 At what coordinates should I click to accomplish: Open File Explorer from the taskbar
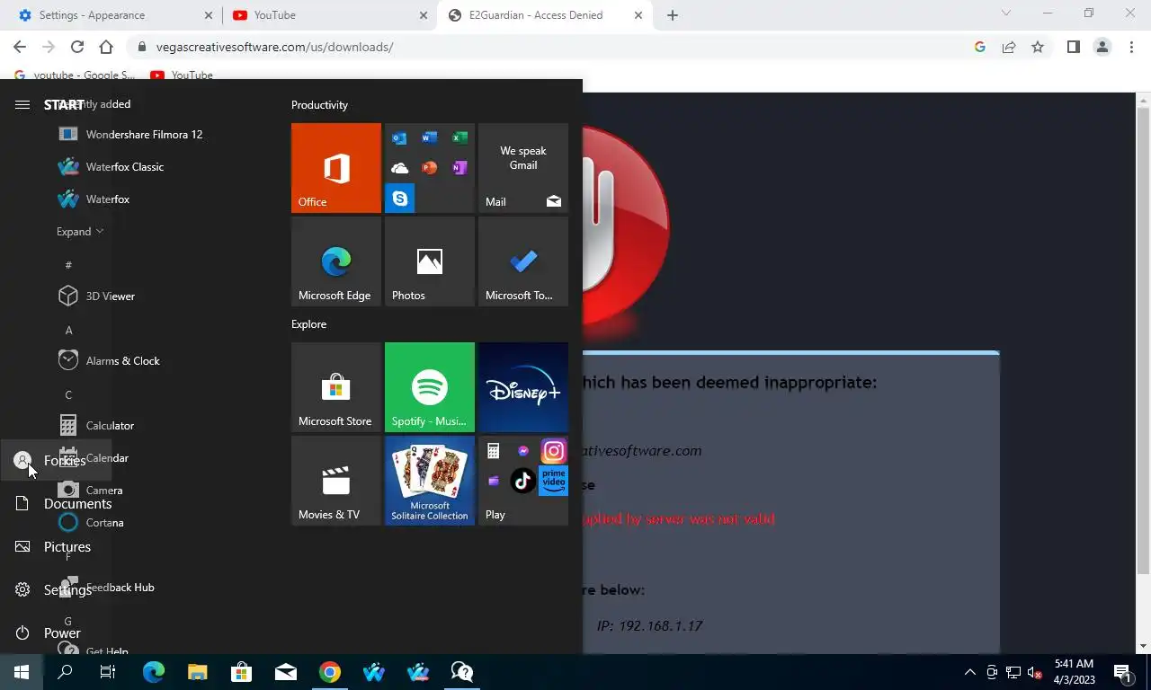[x=197, y=672]
